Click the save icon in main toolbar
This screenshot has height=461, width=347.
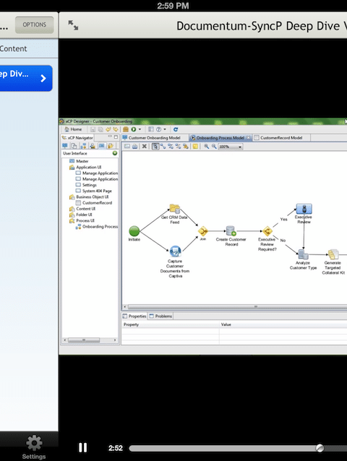(x=93, y=129)
